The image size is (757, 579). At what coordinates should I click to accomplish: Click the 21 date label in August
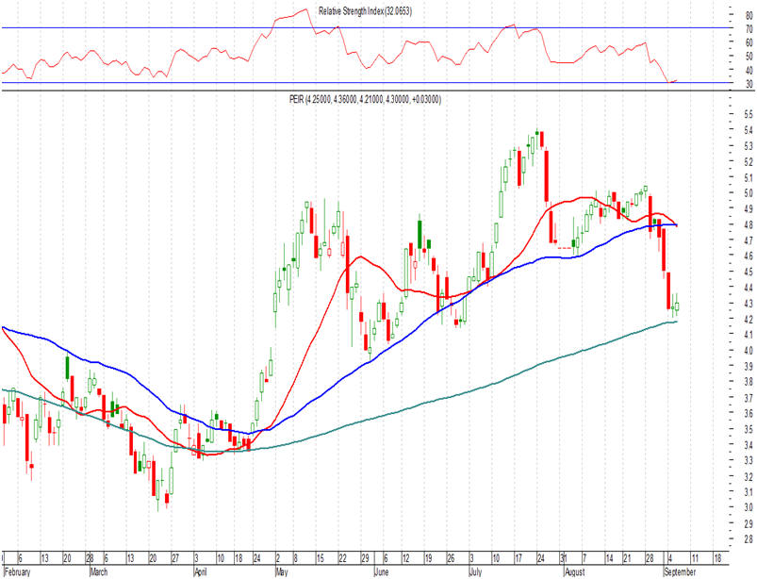[x=627, y=558]
